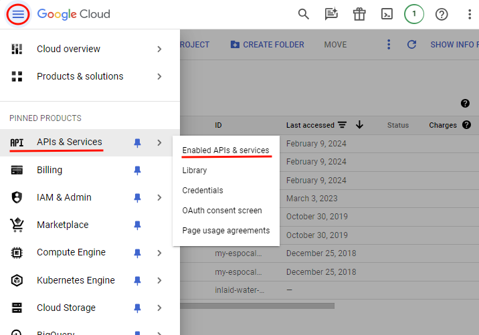Click the hamburger navigation menu icon
The height and width of the screenshot is (335, 479).
(x=19, y=14)
